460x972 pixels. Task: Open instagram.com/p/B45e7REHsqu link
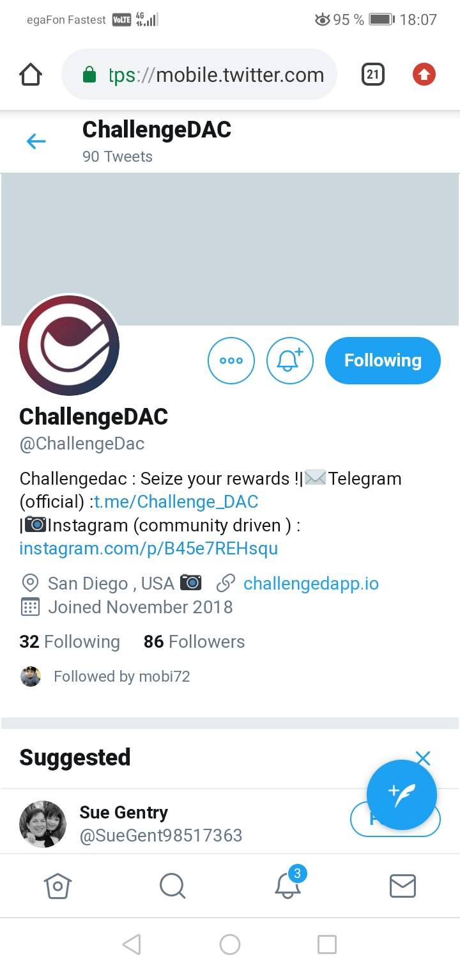pos(149,549)
